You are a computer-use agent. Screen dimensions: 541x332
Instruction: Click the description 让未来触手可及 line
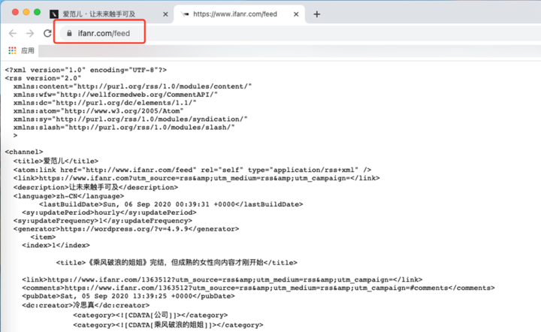pyautogui.click(x=96, y=187)
